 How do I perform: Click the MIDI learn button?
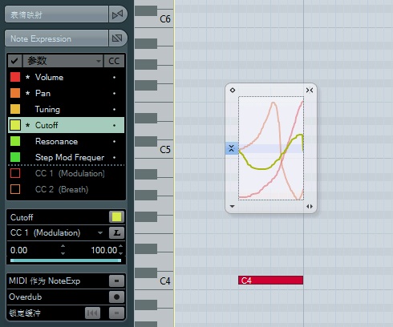(x=116, y=232)
